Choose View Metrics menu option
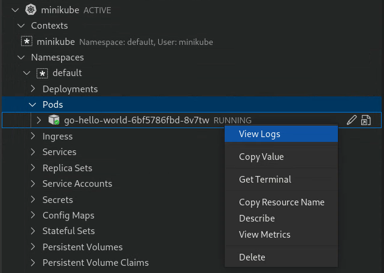384x273 pixels. pos(264,235)
